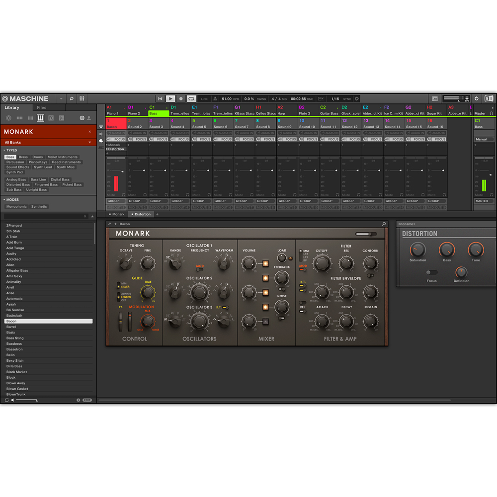Image resolution: width=497 pixels, height=497 pixels.
Task: Toggle Oscillator 3 K.T. switch
Action: click(x=225, y=308)
